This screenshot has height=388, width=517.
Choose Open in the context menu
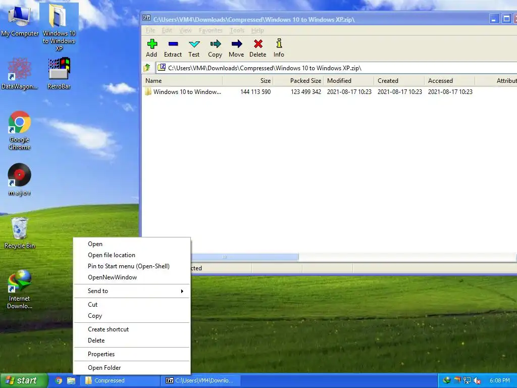pos(132,244)
